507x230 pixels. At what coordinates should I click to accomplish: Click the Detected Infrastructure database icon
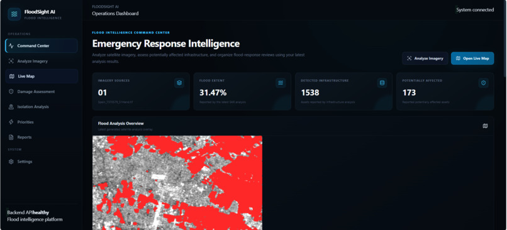[382, 83]
